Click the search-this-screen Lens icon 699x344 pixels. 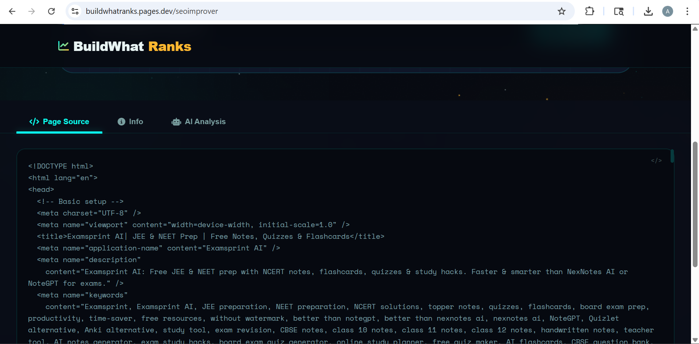(x=619, y=11)
